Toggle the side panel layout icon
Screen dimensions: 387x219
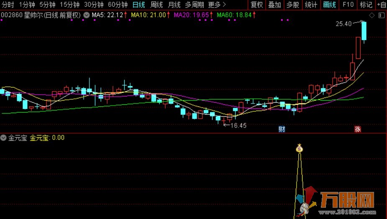click(381, 15)
